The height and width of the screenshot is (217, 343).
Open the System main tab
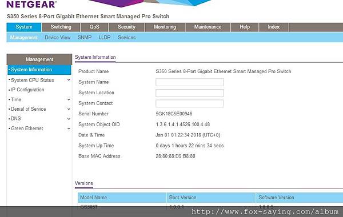tap(24, 27)
